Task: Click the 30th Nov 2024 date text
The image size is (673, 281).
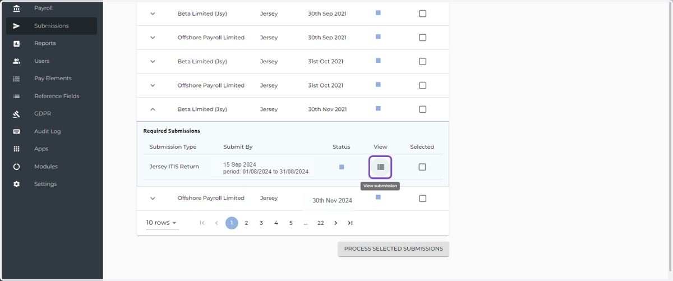Action: 332,200
